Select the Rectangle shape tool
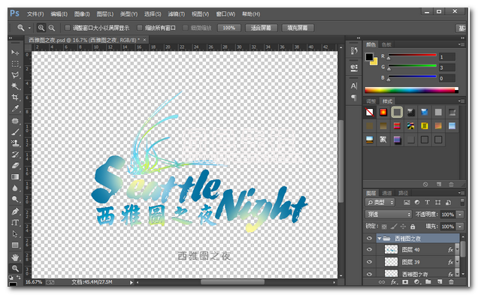Screen dimensions: 478x295 (x=15, y=245)
